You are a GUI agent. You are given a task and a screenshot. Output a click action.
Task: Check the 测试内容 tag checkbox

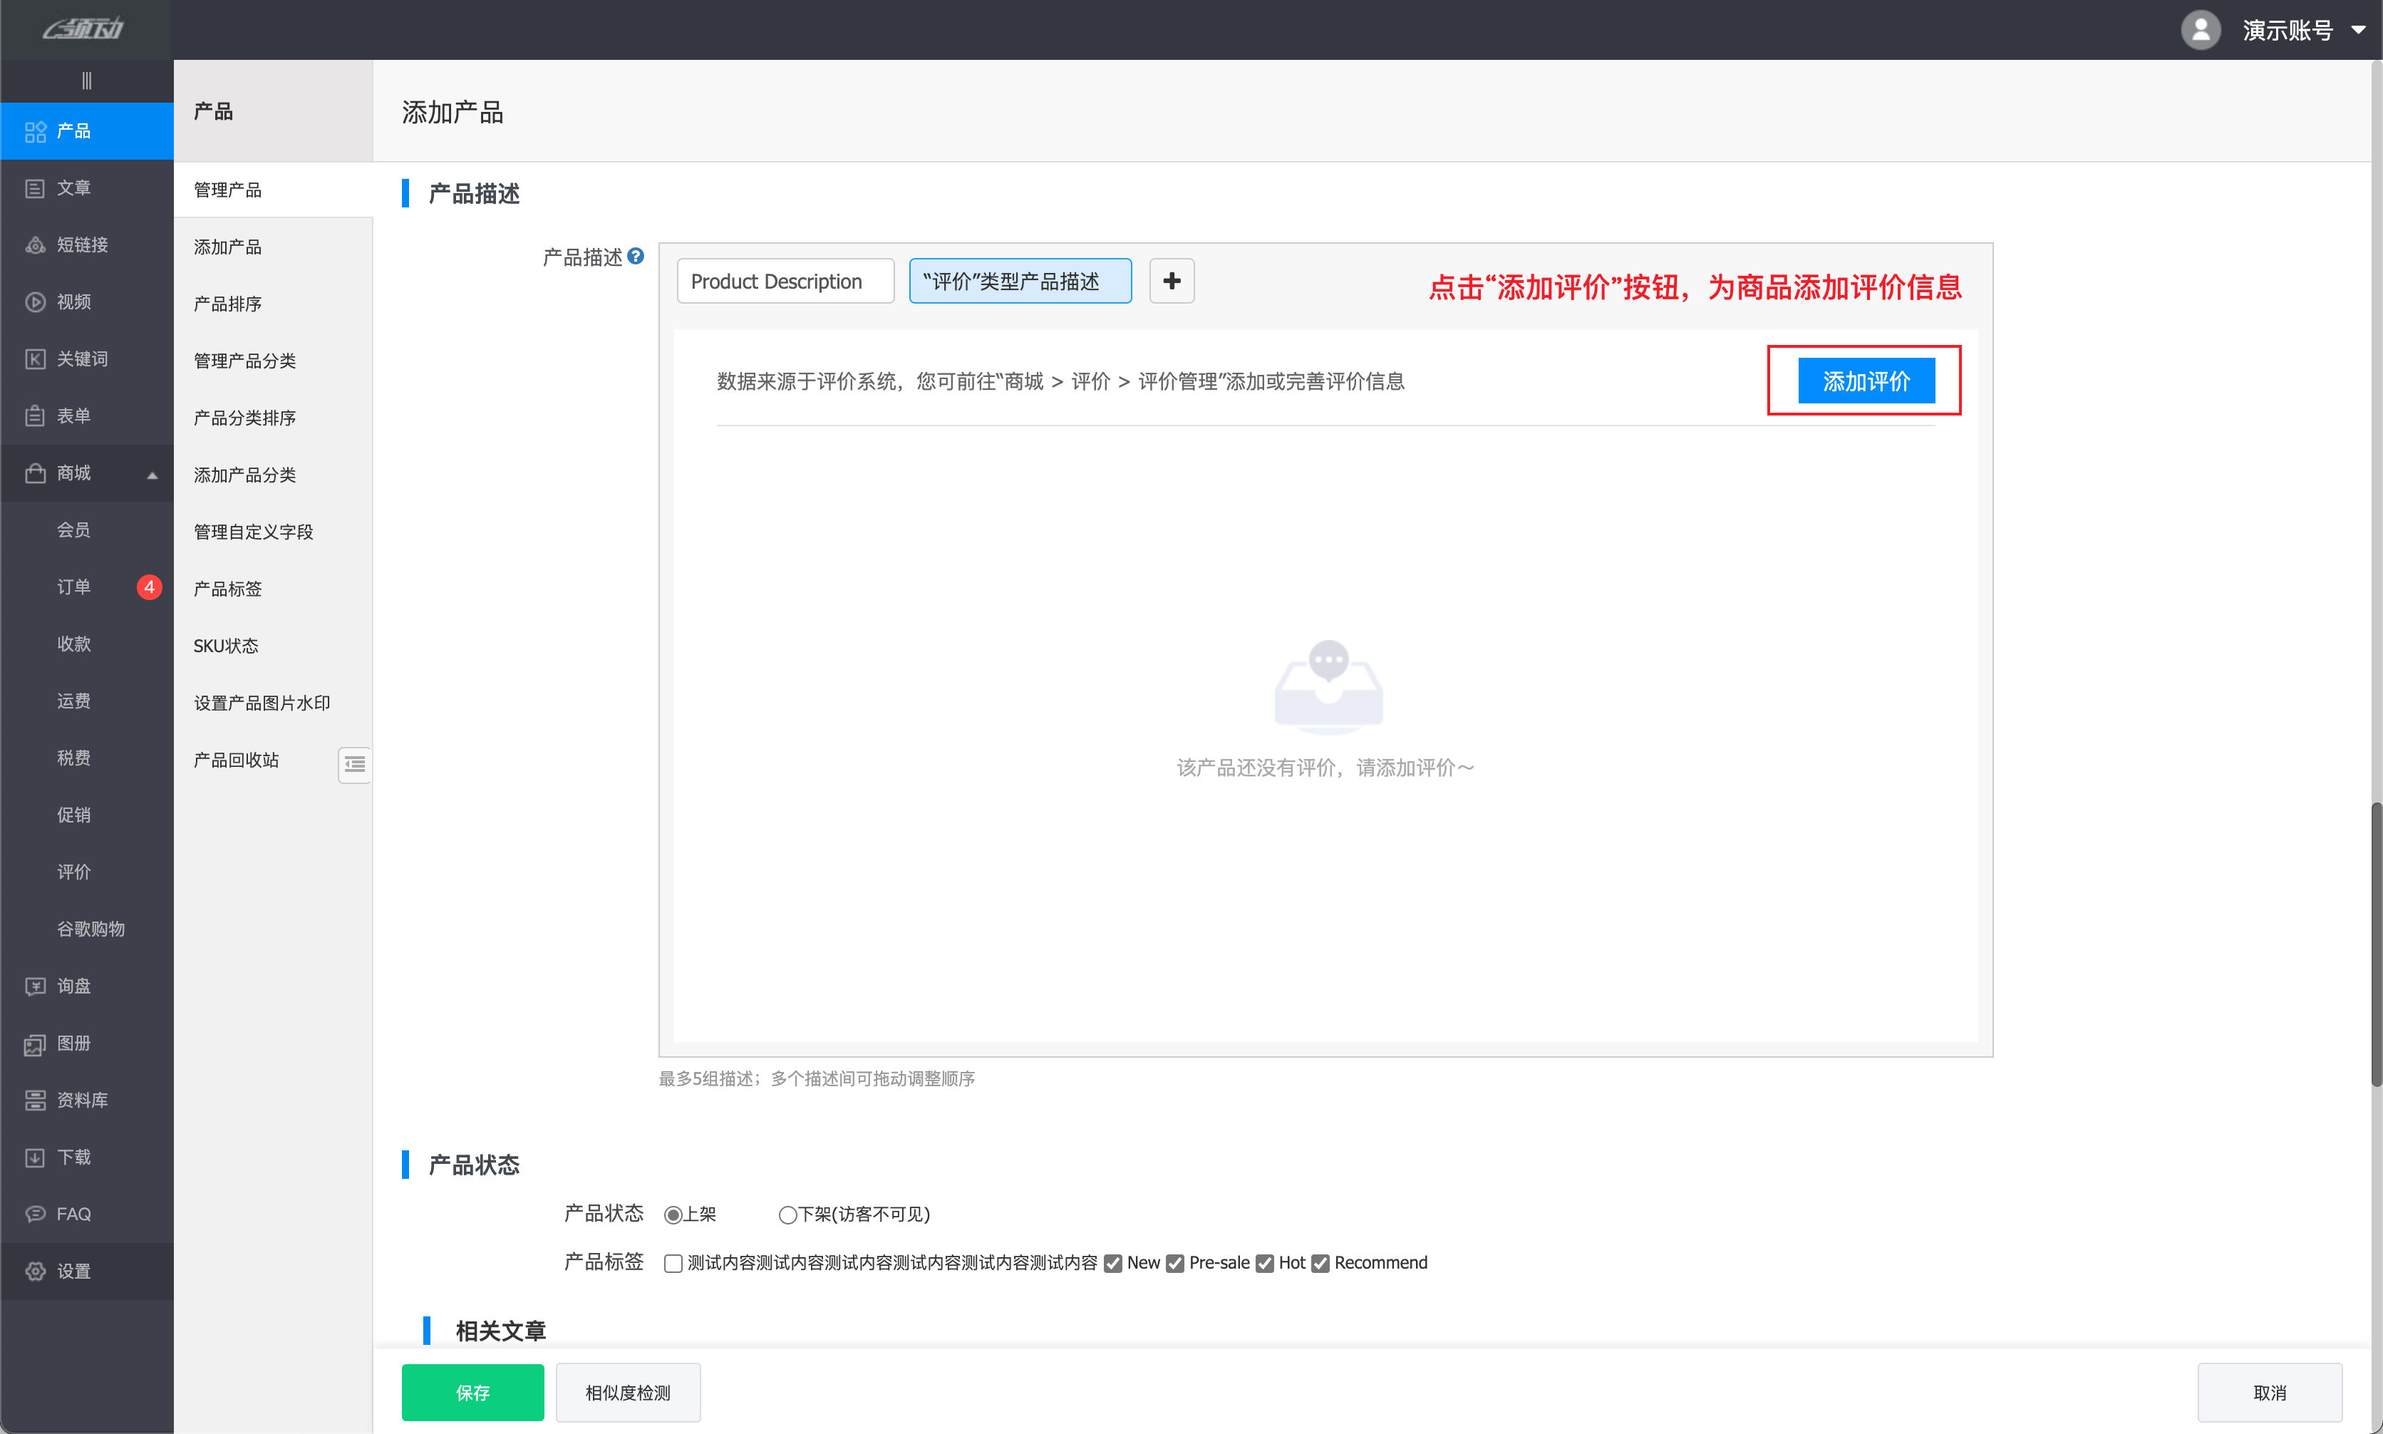[x=673, y=1263]
